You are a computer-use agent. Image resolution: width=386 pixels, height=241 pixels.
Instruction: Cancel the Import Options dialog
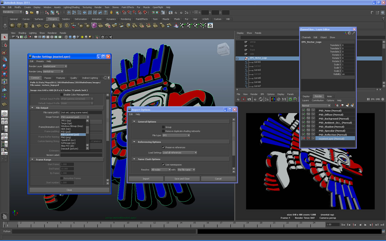(x=218, y=179)
